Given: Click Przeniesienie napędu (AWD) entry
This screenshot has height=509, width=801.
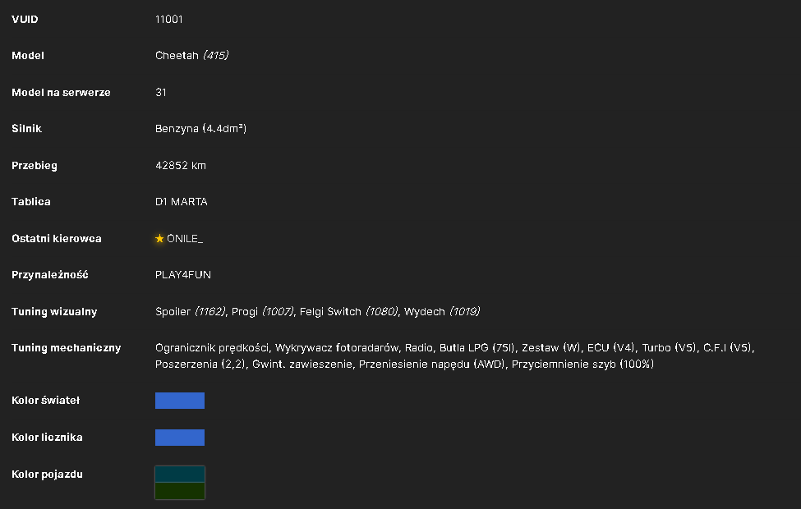Looking at the screenshot, I should (x=431, y=365).
